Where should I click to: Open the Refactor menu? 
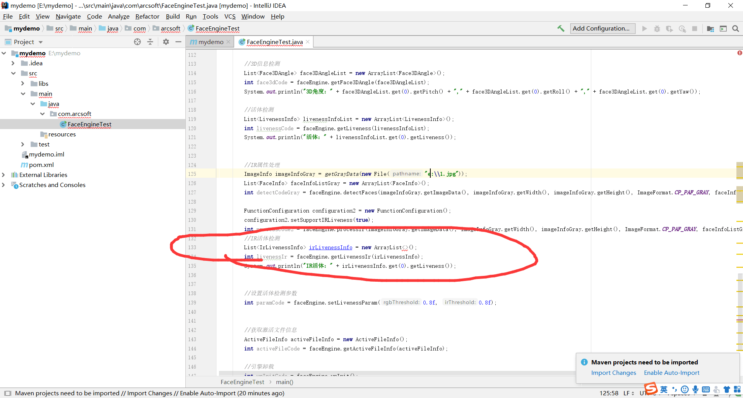tap(147, 16)
